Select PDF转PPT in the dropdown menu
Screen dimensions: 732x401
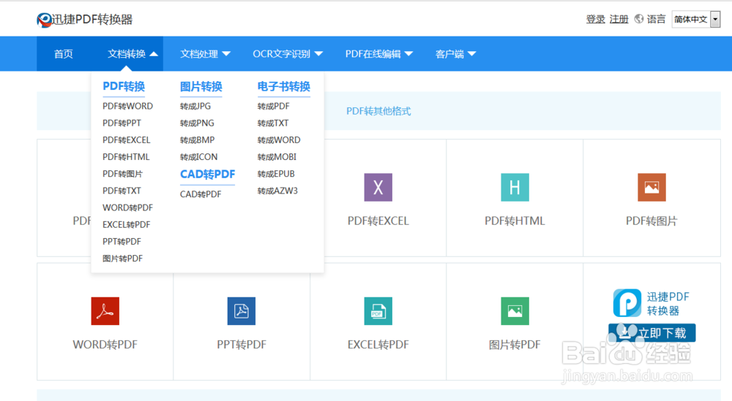pos(122,123)
